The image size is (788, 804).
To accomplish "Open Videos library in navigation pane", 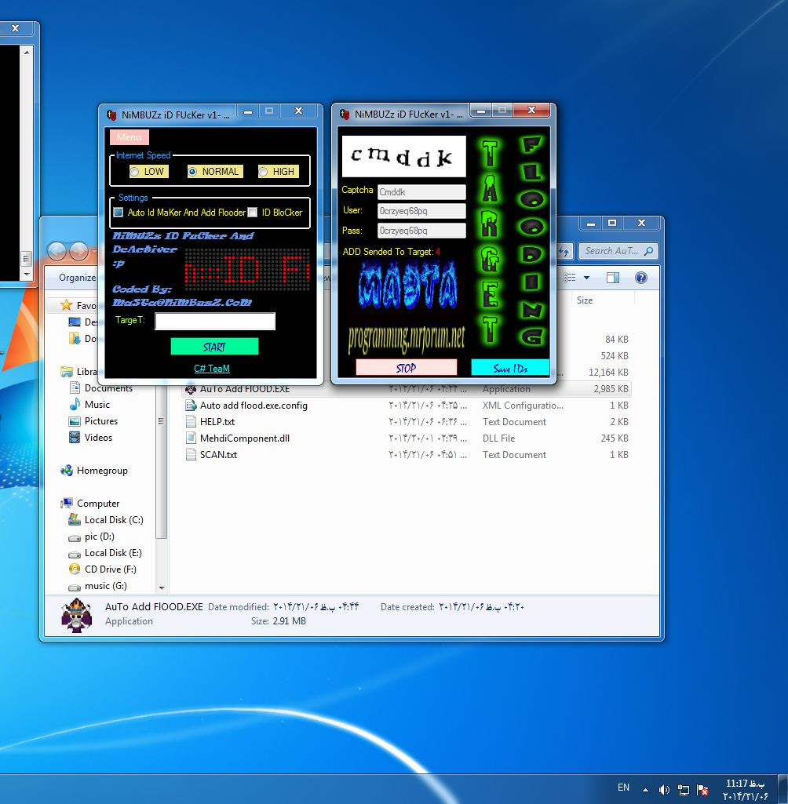I will (x=98, y=438).
